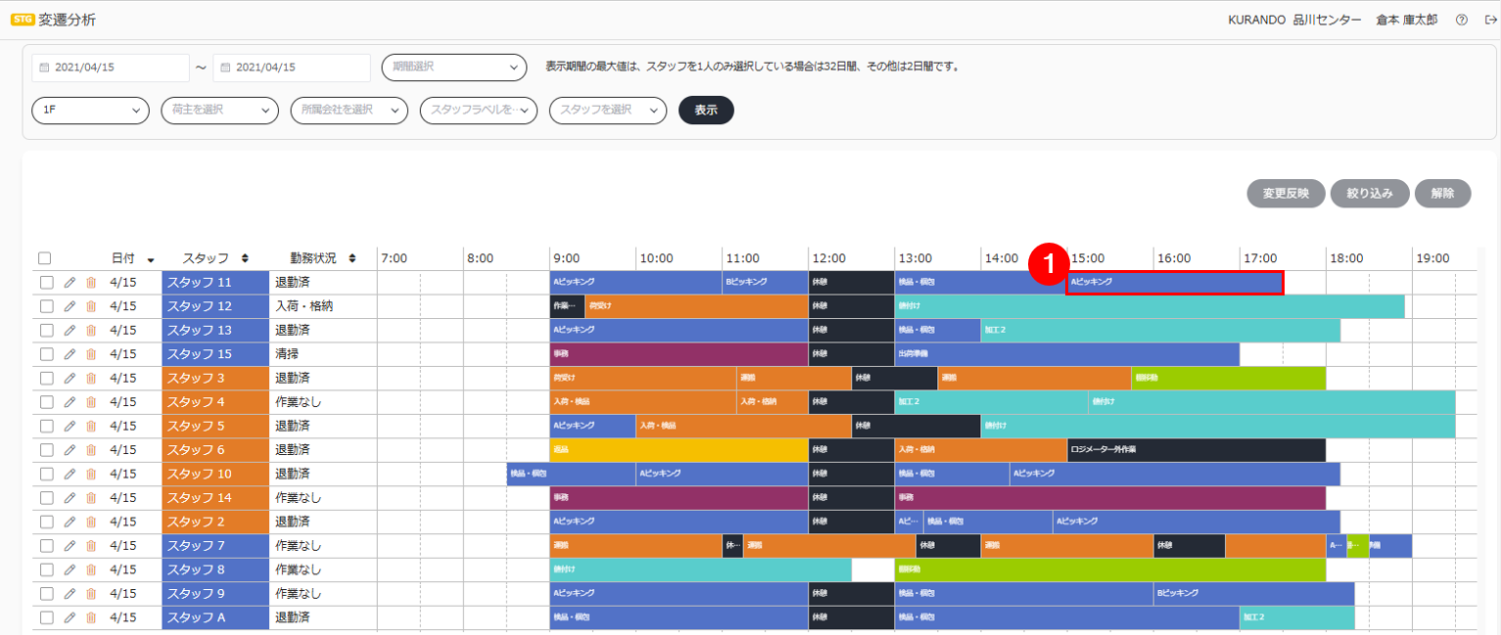The height and width of the screenshot is (635, 1501).
Task: Select the checkbox in the スタッフ 10 row
Action: 46,474
